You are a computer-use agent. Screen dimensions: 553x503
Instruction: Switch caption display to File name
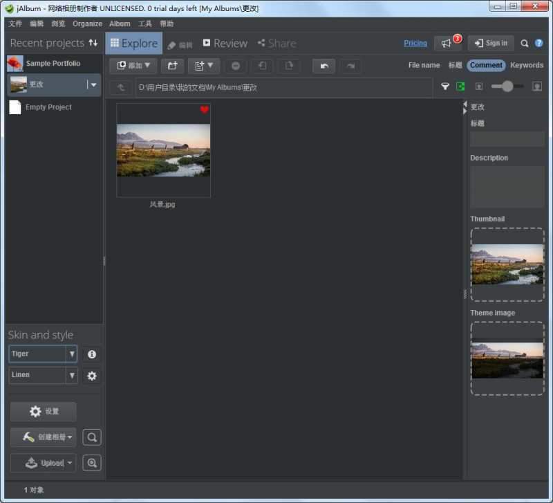pos(424,65)
